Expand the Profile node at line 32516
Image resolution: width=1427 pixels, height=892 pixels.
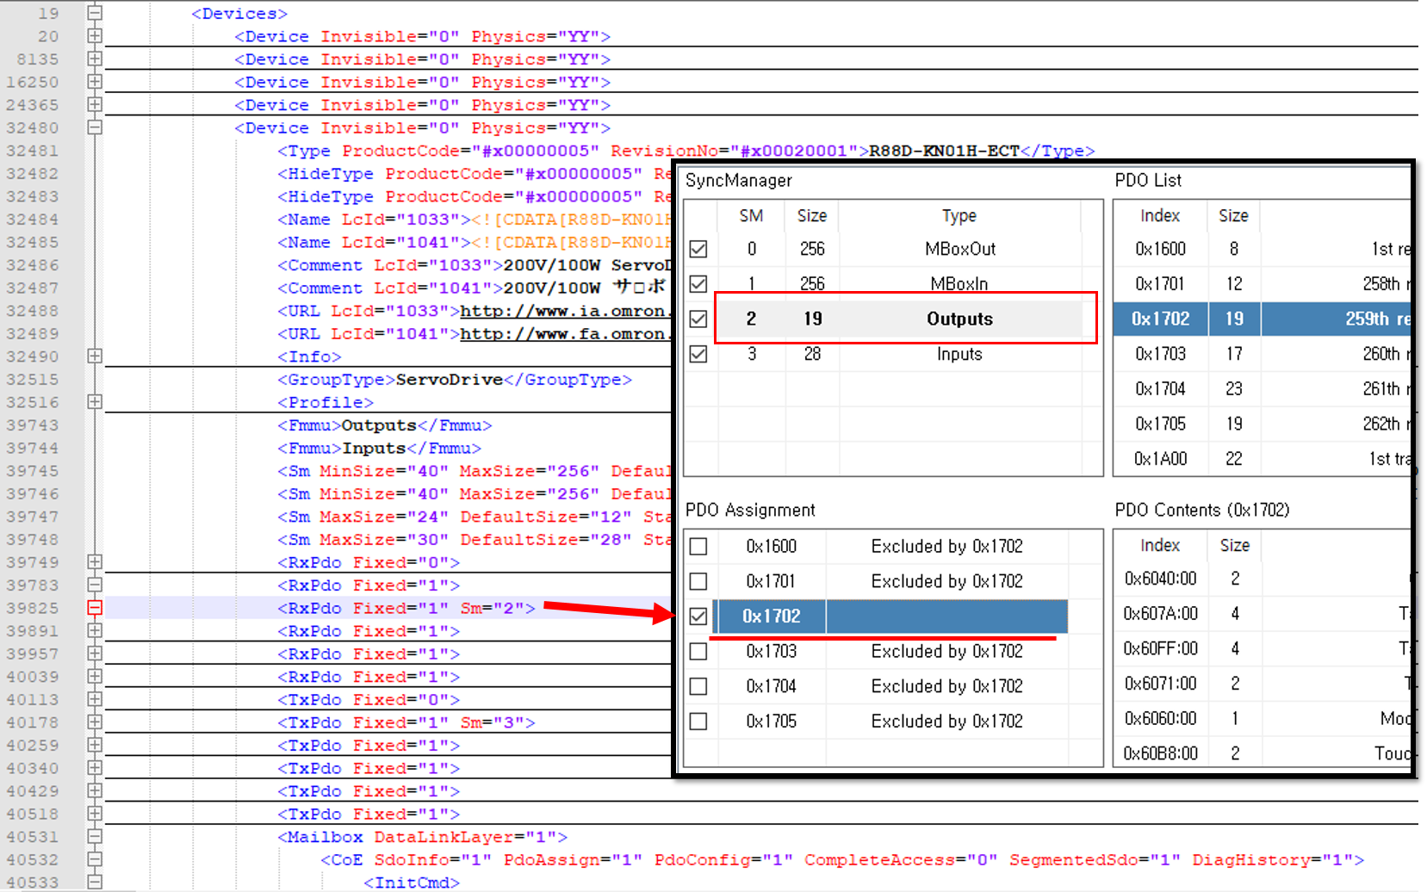pyautogui.click(x=95, y=401)
